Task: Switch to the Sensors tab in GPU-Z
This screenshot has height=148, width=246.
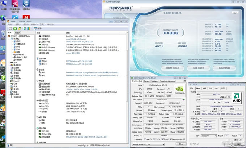Action: pos(147,81)
